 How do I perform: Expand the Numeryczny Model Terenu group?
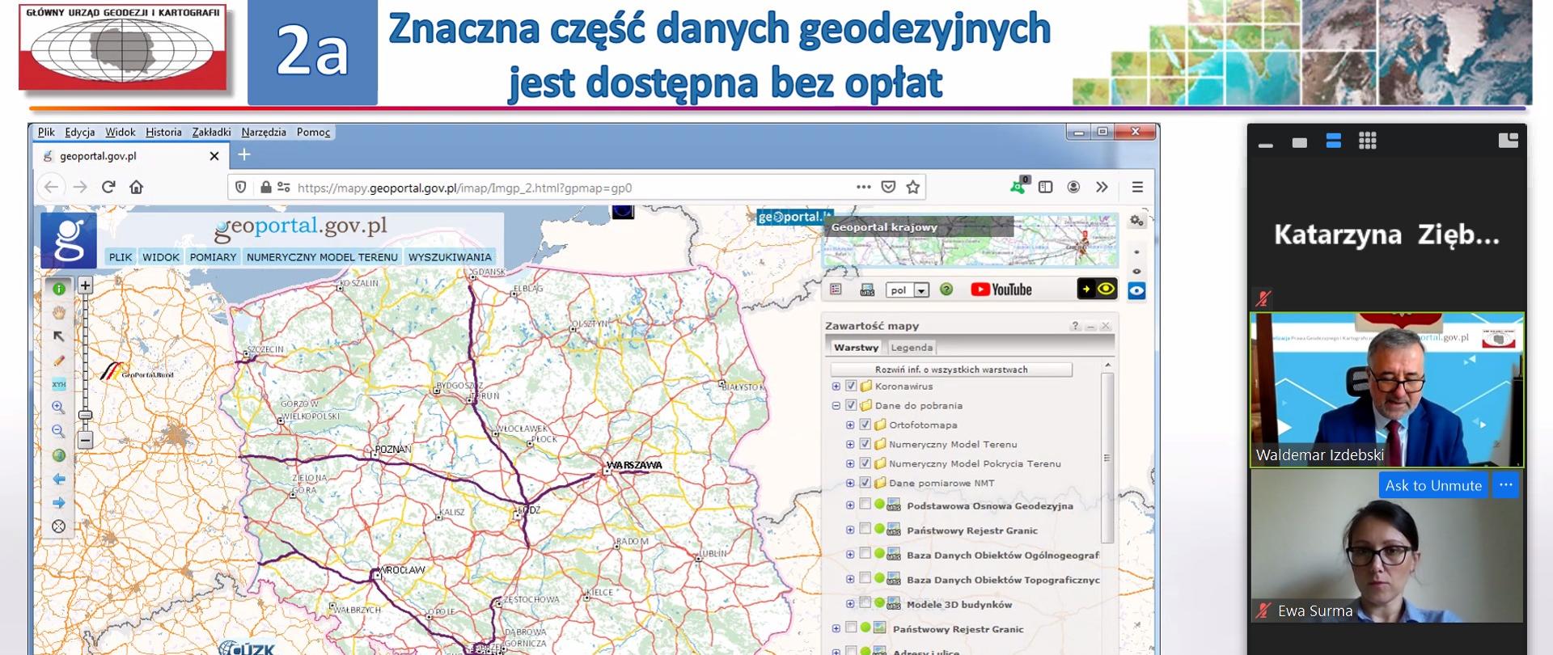[850, 444]
